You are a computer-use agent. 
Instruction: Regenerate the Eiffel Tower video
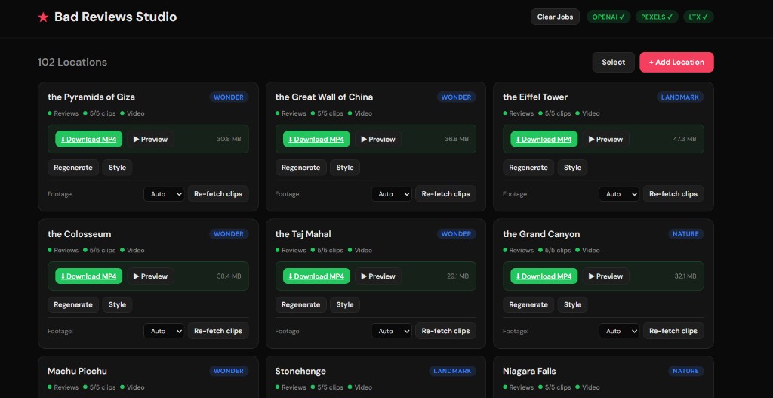click(x=528, y=168)
